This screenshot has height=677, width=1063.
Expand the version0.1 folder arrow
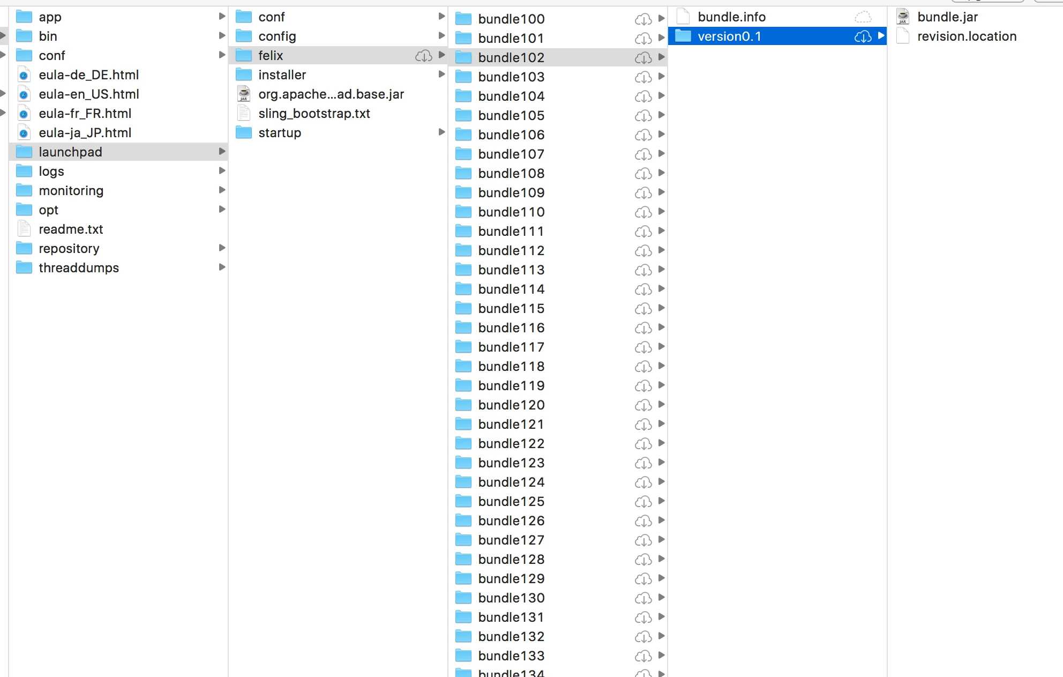[881, 36]
